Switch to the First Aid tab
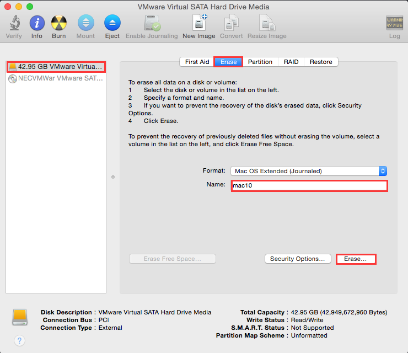 point(197,62)
